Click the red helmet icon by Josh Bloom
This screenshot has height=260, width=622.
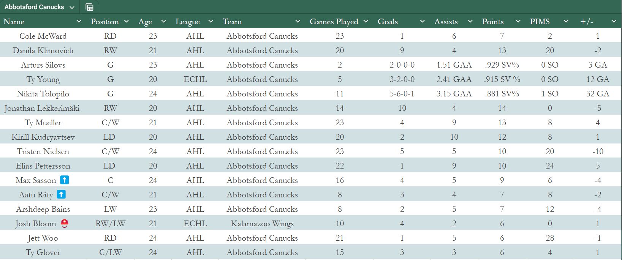(x=65, y=223)
